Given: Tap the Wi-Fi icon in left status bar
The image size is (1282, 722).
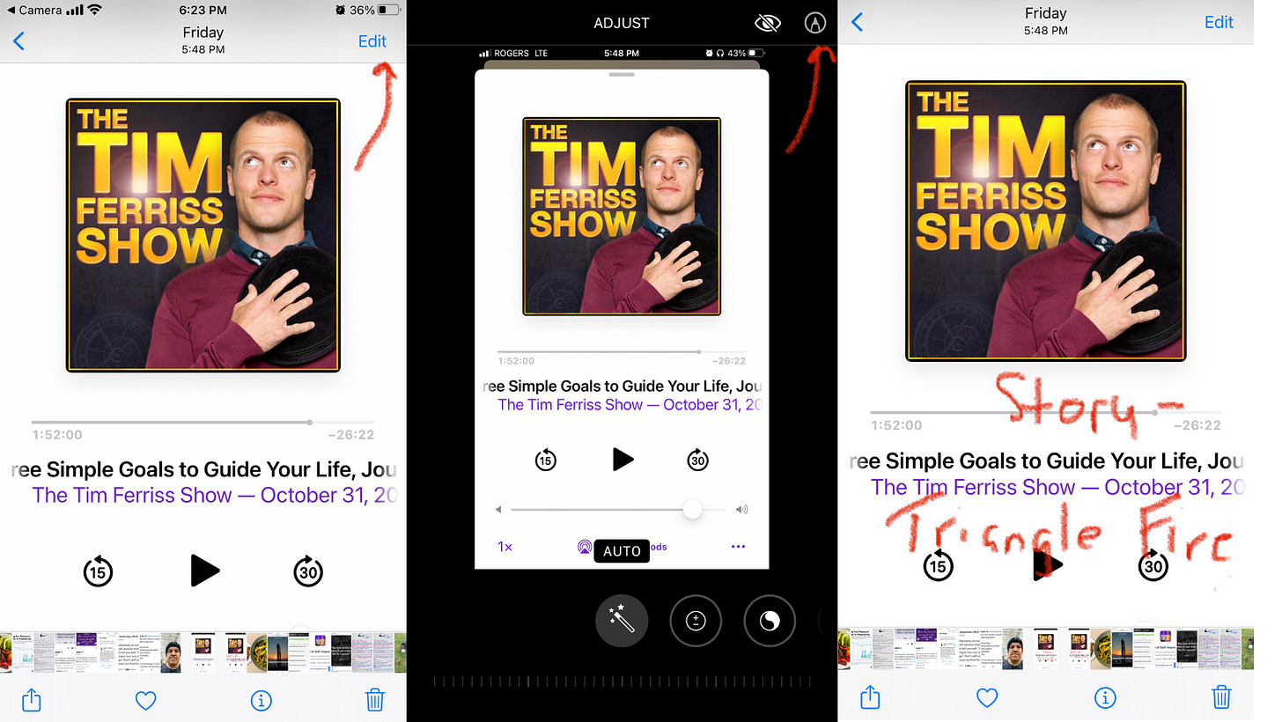Looking at the screenshot, I should (95, 10).
